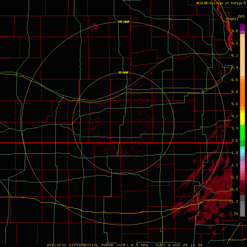Click the 8.2 scale value
The image size is (247, 247).
pos(235,55)
